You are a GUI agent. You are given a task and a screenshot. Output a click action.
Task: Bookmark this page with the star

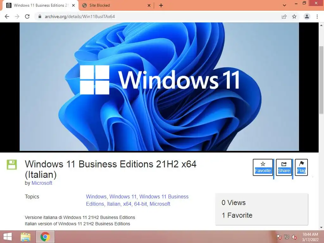(294, 16)
